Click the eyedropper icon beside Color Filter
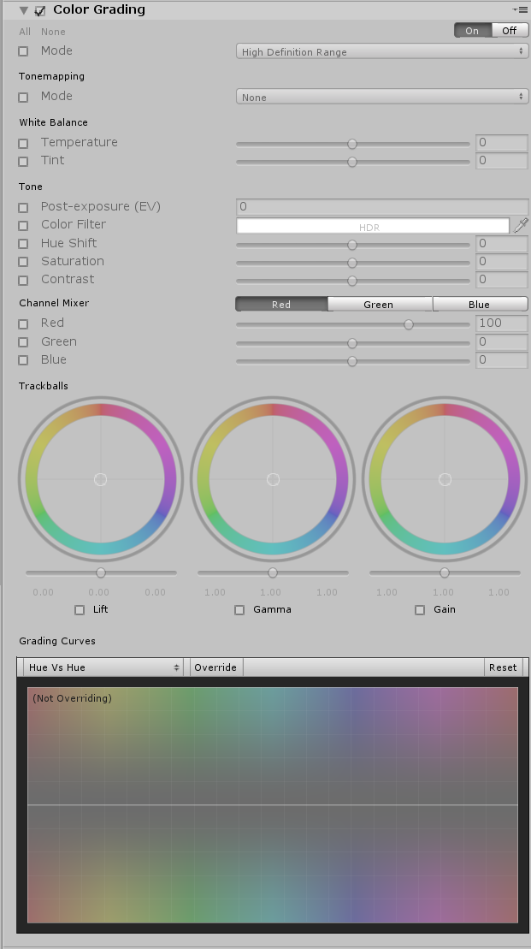Viewport: 531px width, 949px height. [x=521, y=226]
